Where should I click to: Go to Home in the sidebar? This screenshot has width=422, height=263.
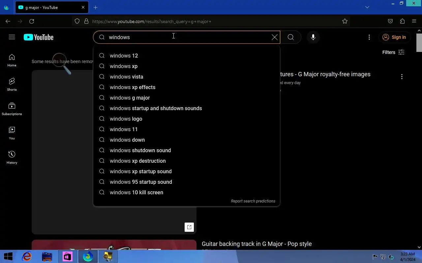[12, 60]
